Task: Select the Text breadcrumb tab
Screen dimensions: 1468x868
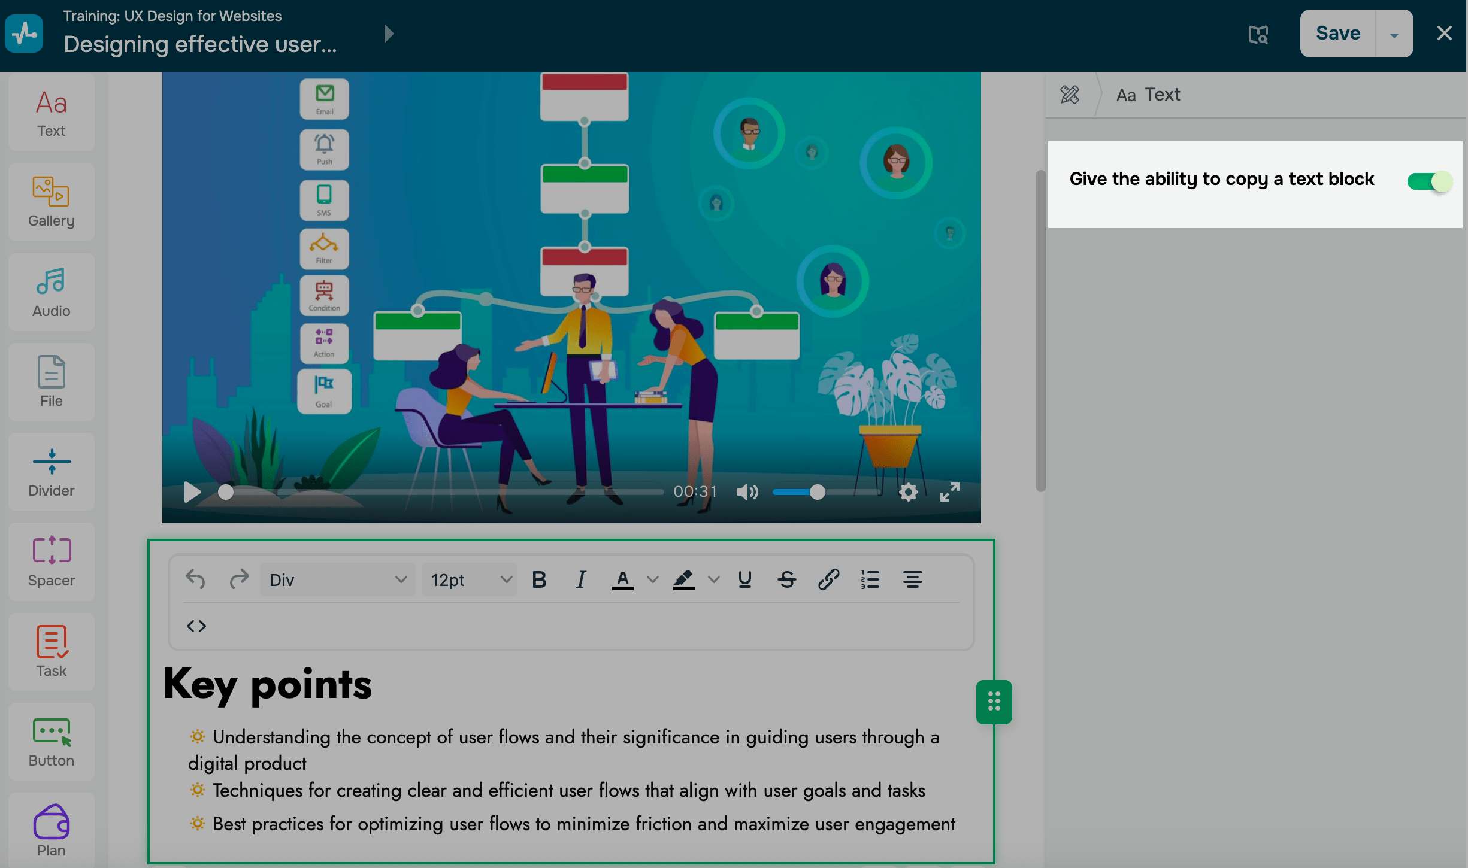Action: (1148, 95)
